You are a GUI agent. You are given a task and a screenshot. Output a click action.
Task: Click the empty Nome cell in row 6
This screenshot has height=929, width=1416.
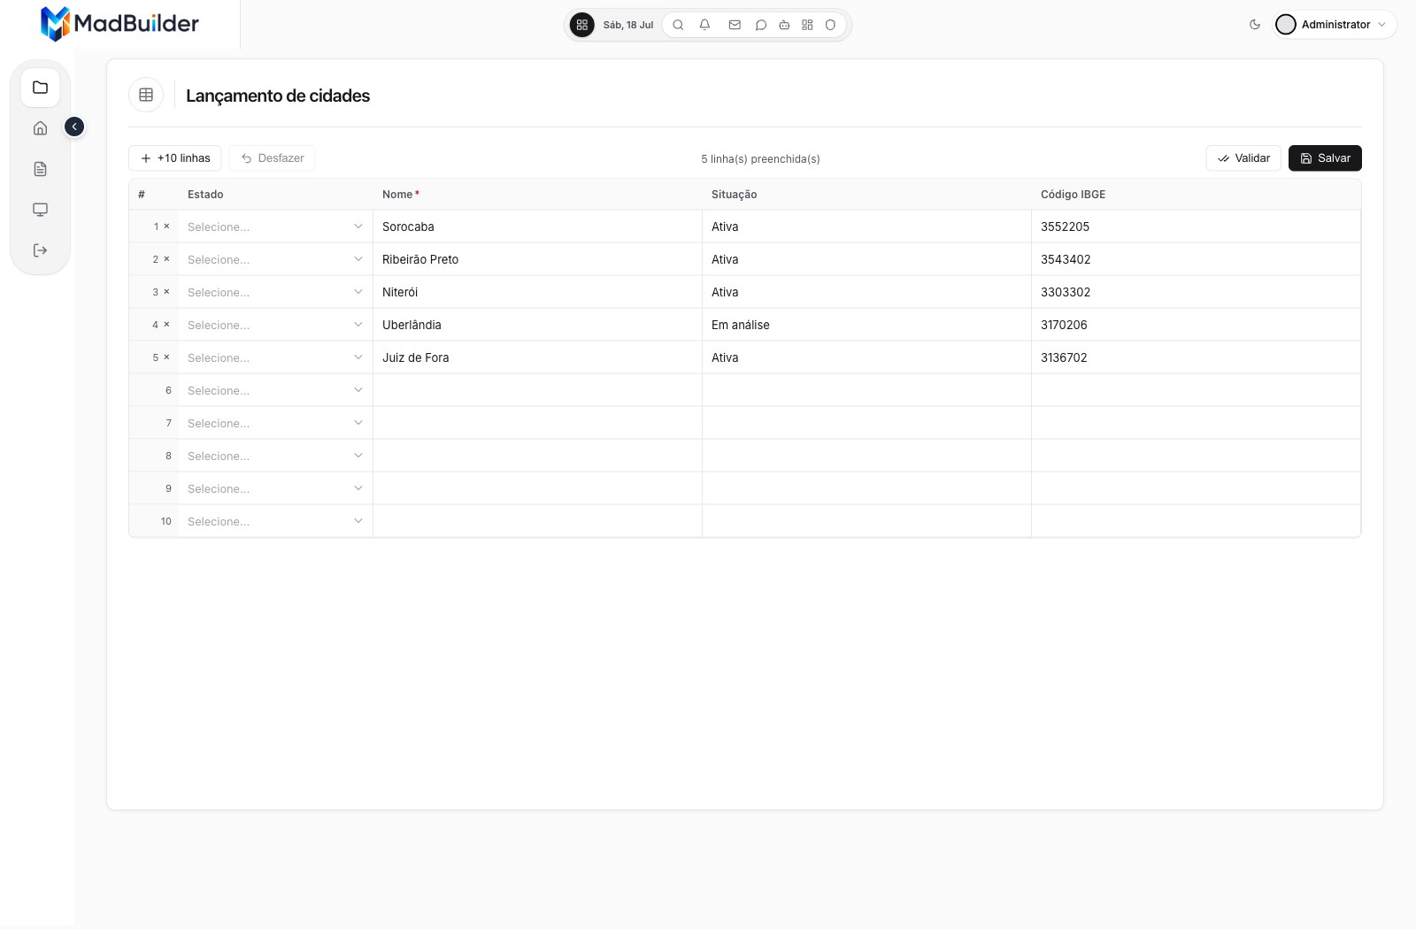click(537, 390)
